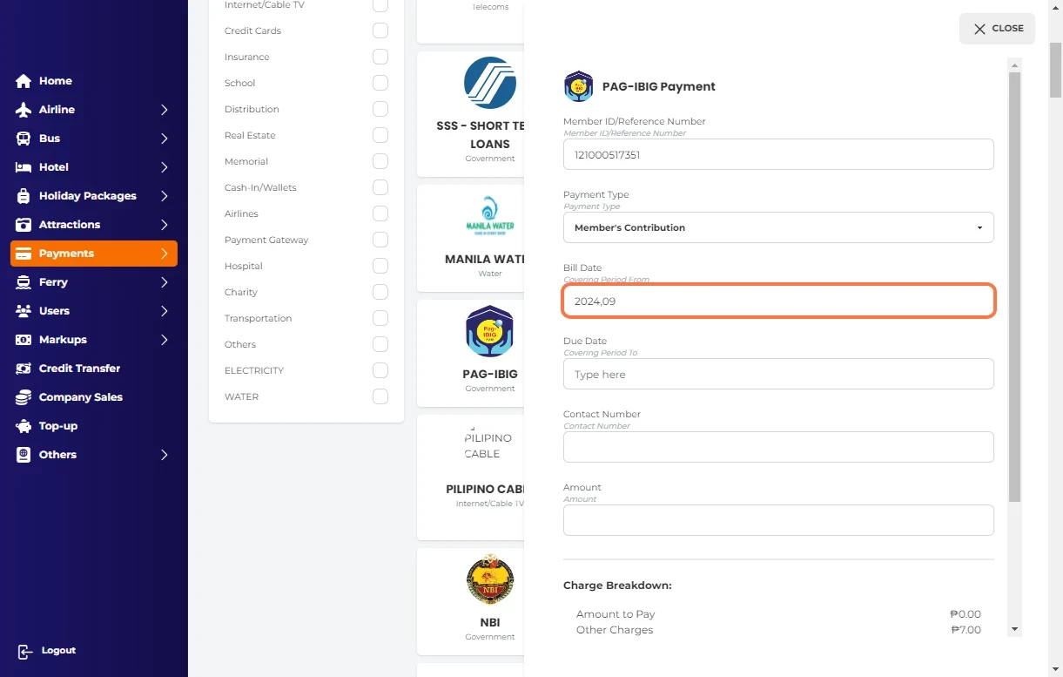Click the Company Sales coins icon
The image size is (1063, 677).
coord(24,397)
